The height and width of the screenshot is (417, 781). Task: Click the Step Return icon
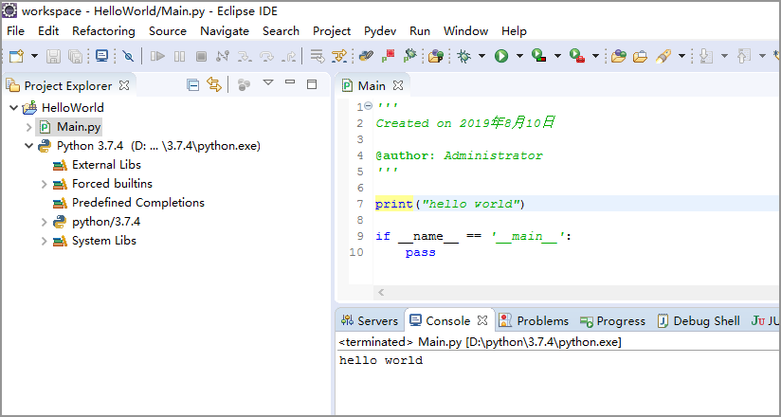(289, 56)
